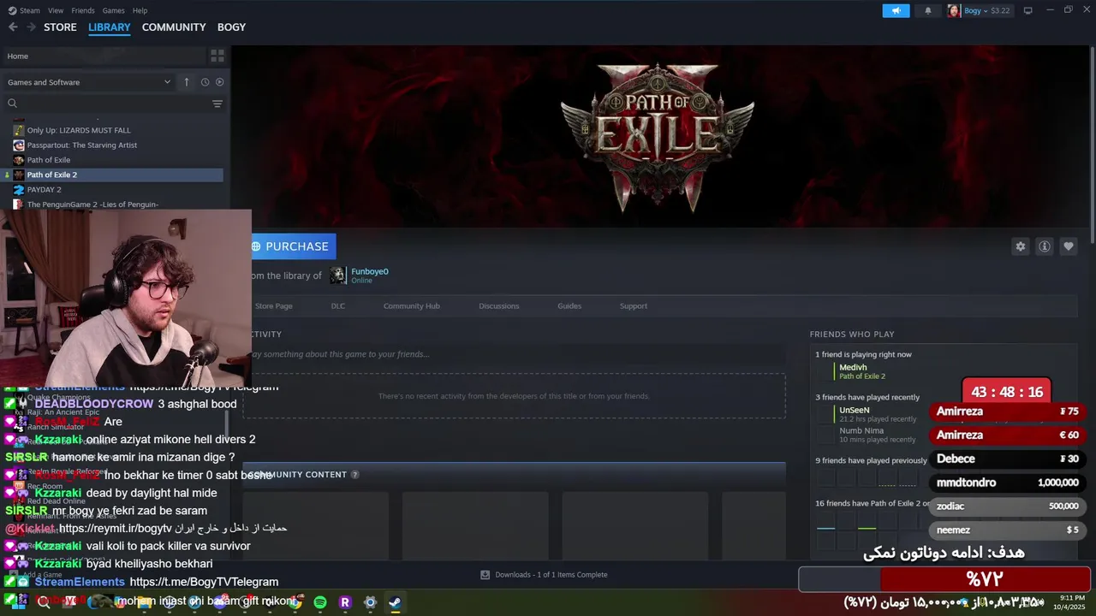Viewport: 1096px width, 616px height.
Task: Open the Community Hub link
Action: pos(411,306)
